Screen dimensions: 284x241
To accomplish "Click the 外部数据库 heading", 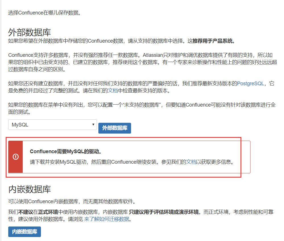I will pyautogui.click(x=30, y=32).
